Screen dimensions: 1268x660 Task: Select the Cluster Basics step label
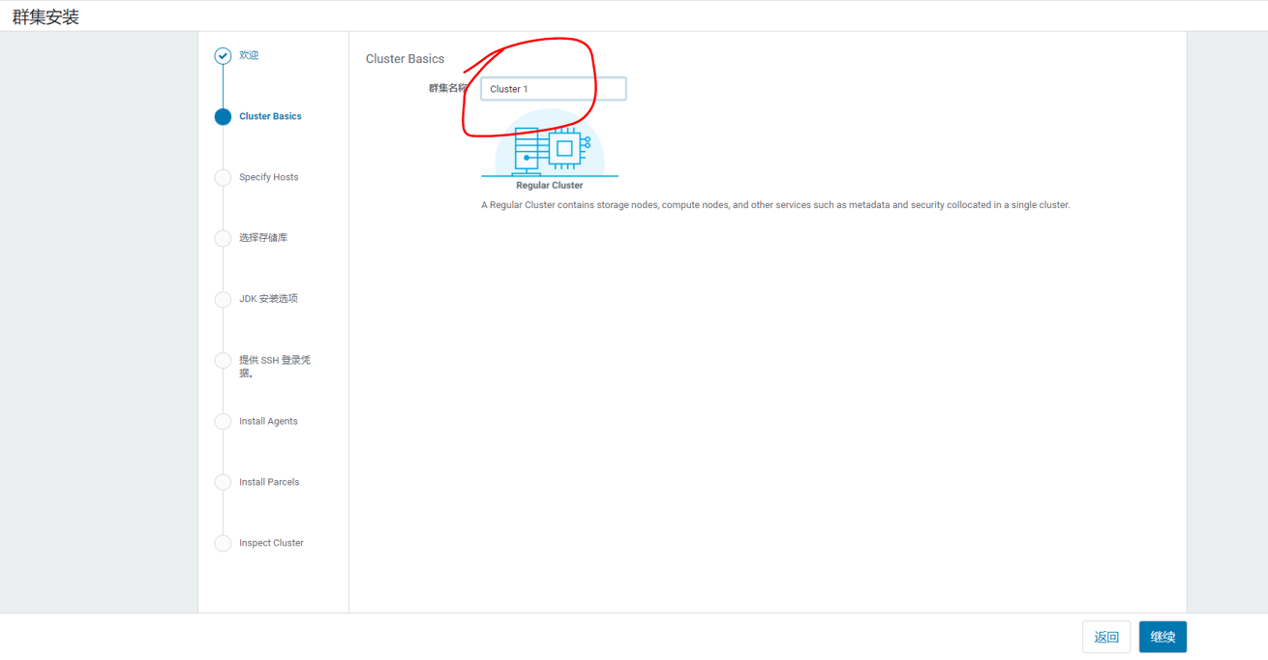point(270,116)
